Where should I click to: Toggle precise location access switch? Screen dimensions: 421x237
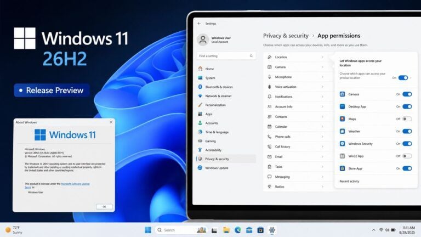coord(403,78)
